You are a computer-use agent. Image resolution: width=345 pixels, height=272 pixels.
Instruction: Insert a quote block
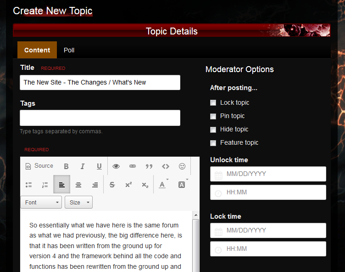149,166
